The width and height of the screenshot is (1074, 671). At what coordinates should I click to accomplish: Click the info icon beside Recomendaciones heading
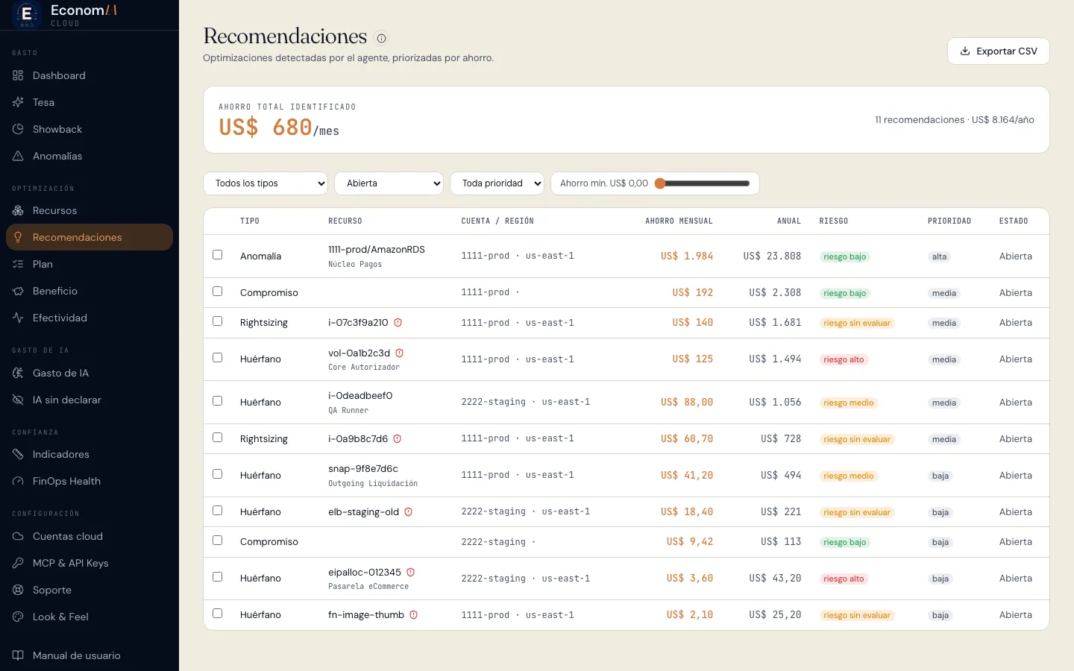click(x=381, y=38)
